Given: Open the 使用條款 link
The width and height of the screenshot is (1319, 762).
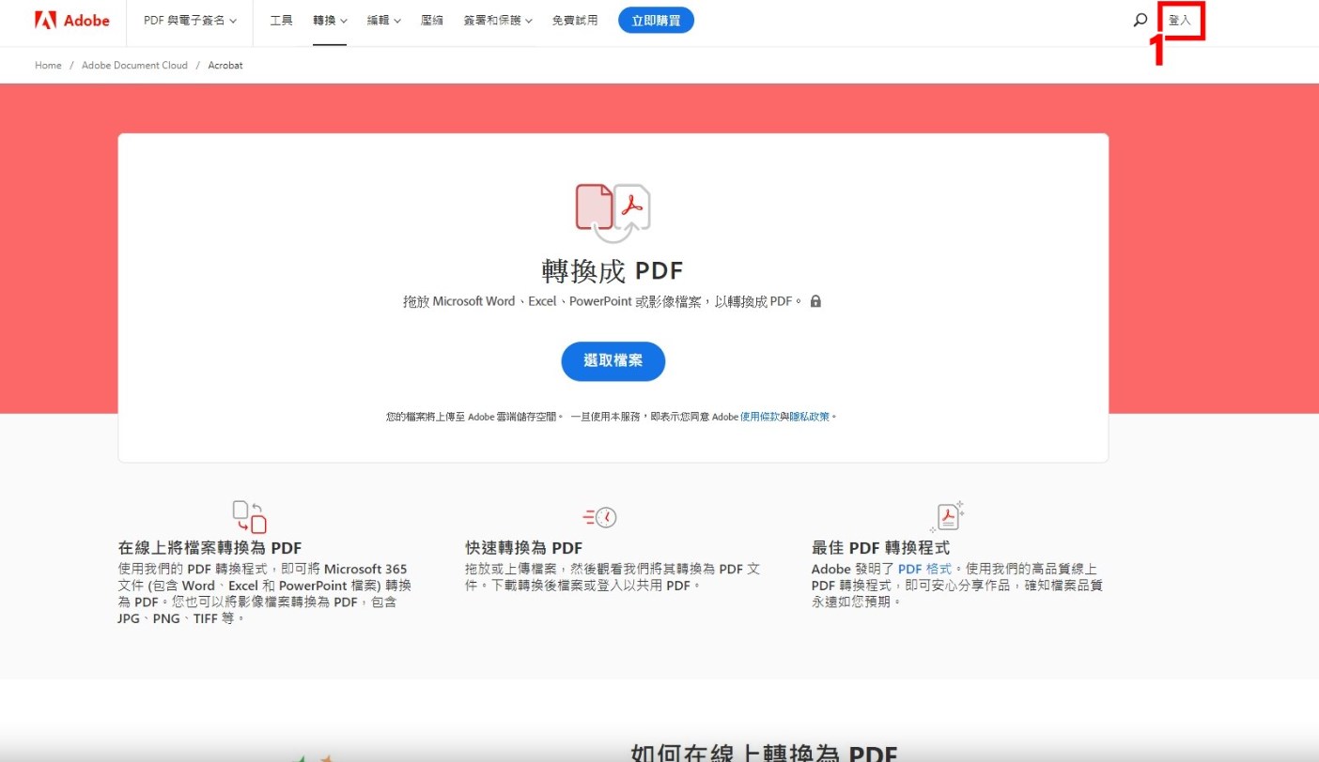Looking at the screenshot, I should pos(759,416).
